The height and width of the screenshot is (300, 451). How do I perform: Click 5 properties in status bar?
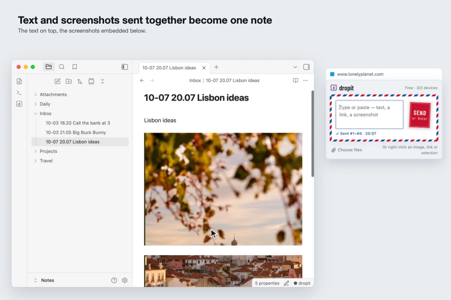267,283
